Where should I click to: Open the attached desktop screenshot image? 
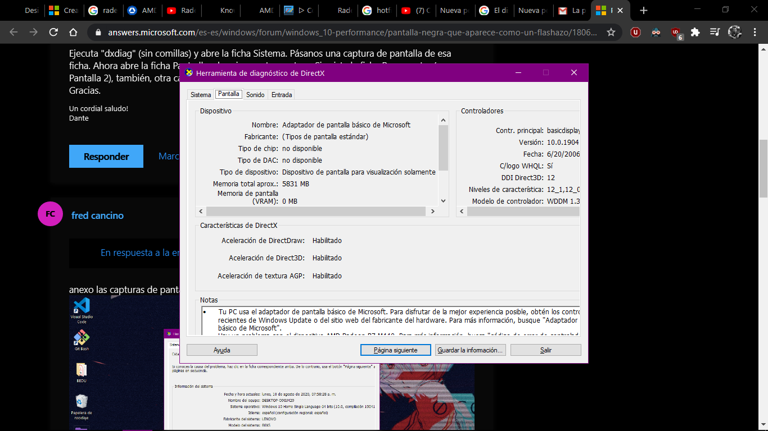tap(272, 364)
